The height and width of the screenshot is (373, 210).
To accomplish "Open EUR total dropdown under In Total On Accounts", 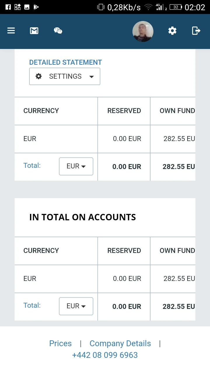I will click(76, 306).
